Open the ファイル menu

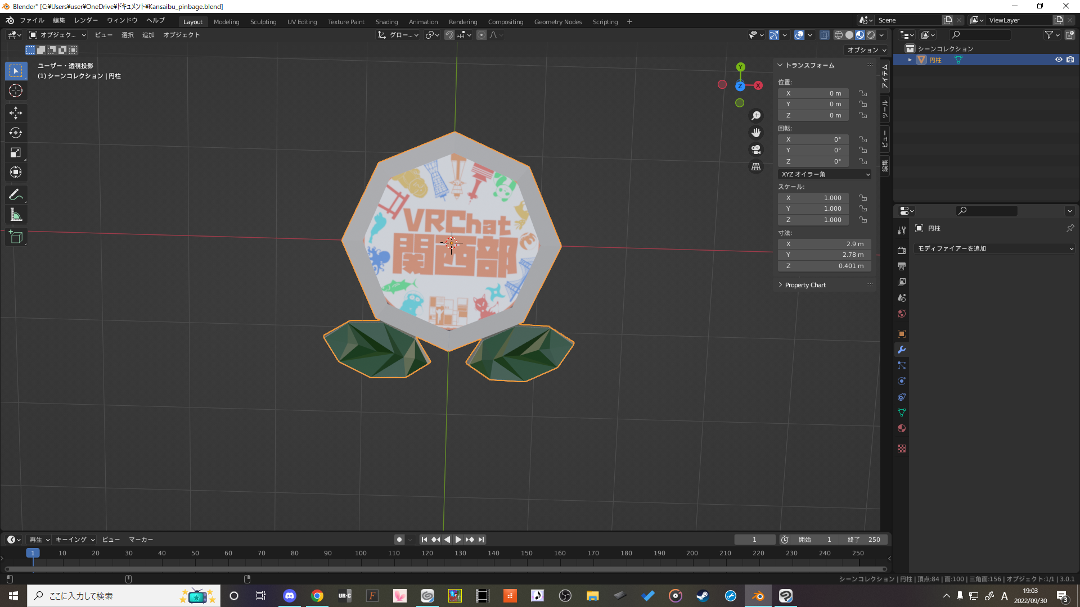(x=32, y=20)
